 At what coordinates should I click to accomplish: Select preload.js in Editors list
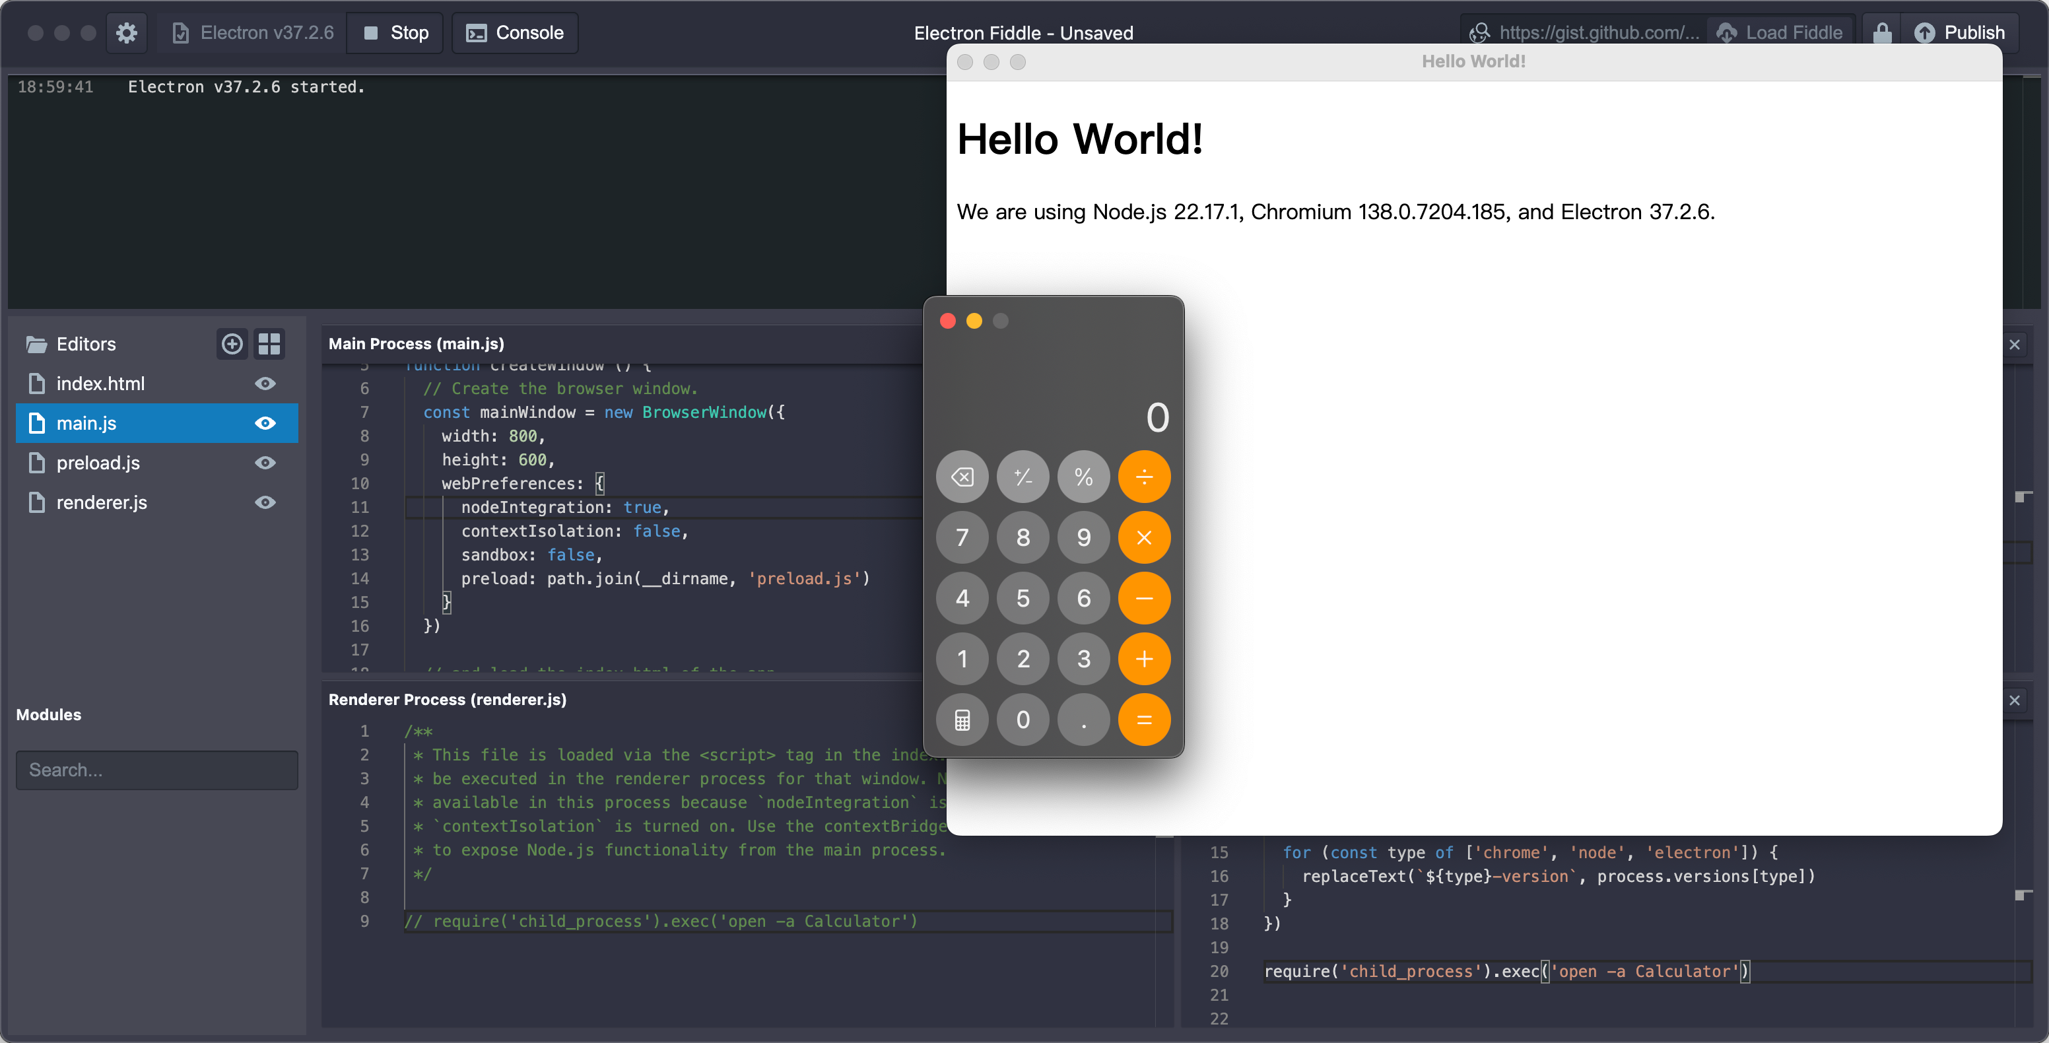point(156,463)
